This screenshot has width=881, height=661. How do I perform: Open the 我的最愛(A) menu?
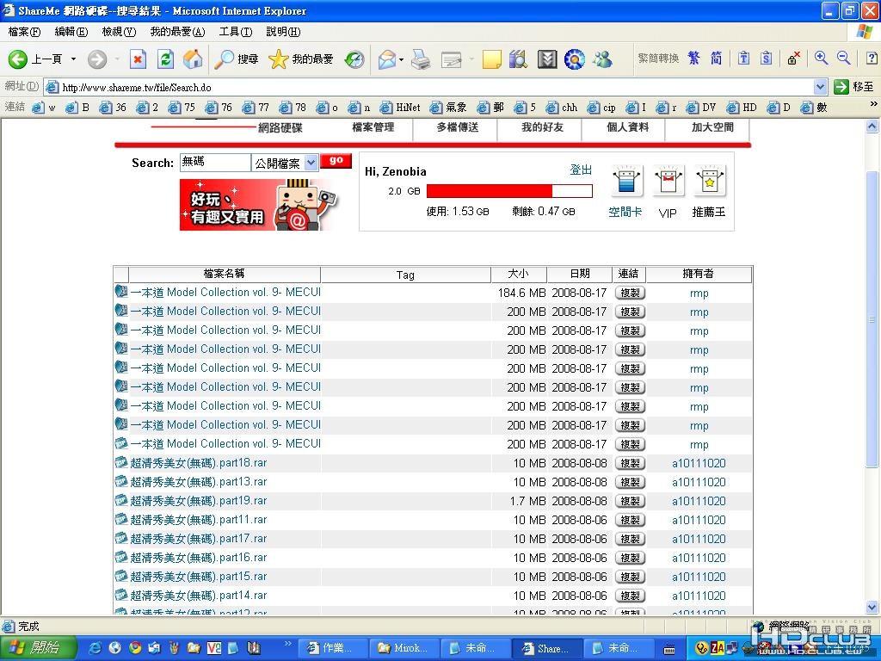point(177,32)
